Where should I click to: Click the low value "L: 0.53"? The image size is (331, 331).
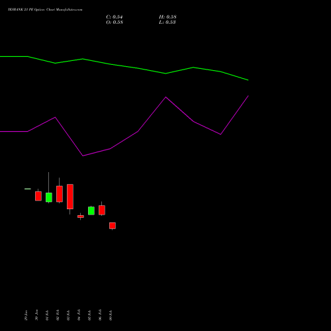point(167,23)
